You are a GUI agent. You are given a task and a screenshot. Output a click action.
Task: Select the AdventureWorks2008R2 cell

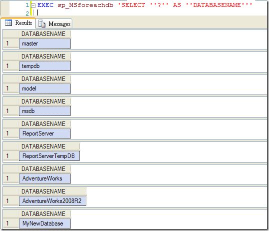click(53, 201)
